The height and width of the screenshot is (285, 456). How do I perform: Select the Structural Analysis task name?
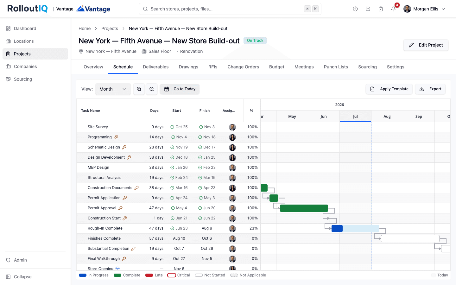(x=104, y=178)
